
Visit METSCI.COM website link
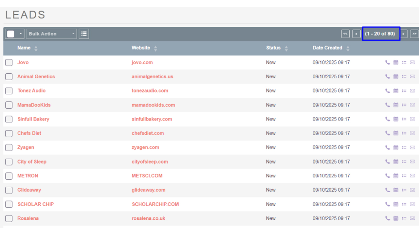click(147, 176)
